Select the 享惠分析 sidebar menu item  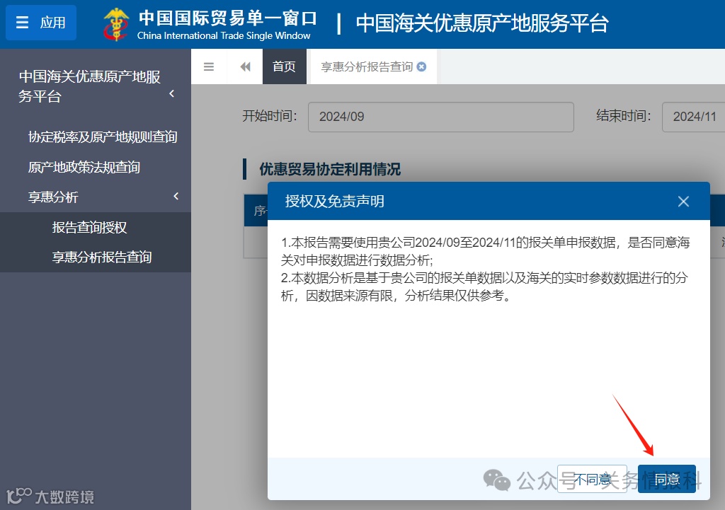(x=53, y=197)
